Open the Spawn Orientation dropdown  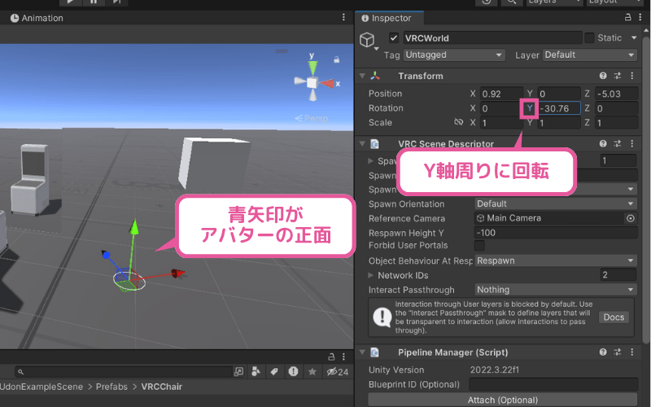[x=556, y=203]
